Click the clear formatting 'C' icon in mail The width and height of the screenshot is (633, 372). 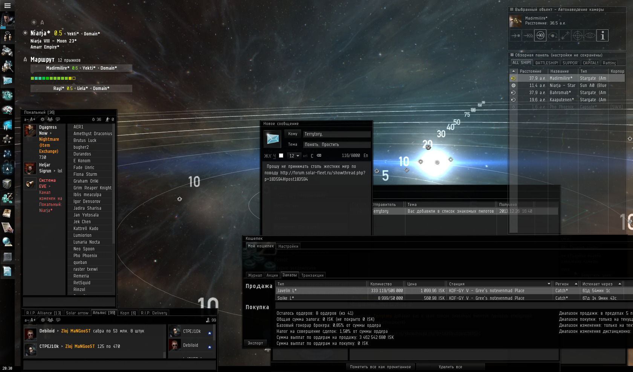[312, 156]
